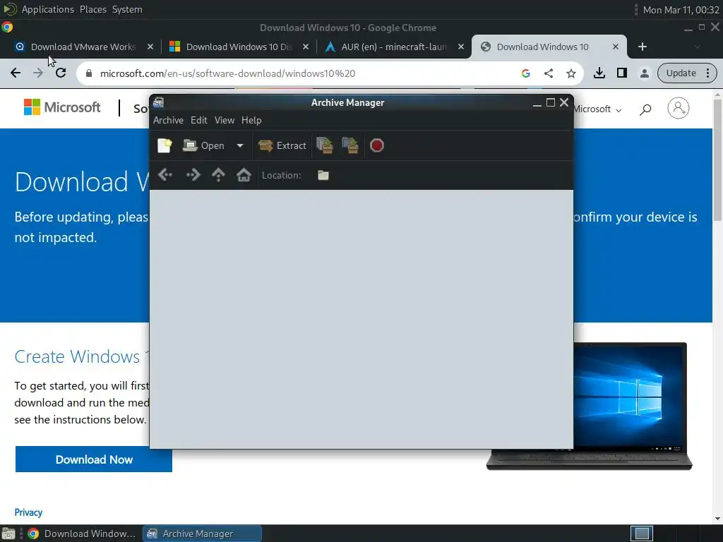Click the workspace switcher in the bottom panel
The height and width of the screenshot is (542, 723).
pos(642,534)
